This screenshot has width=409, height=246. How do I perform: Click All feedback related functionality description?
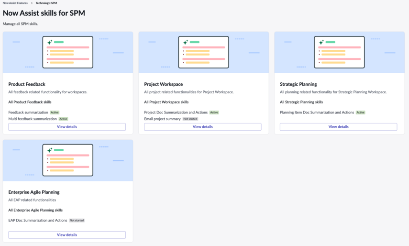coord(48,92)
